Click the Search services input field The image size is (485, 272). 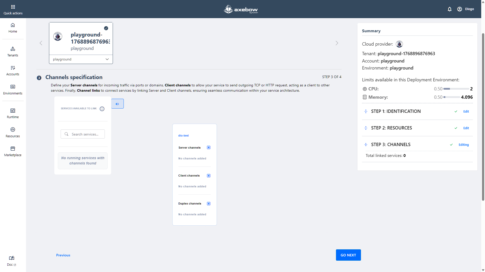coord(85,134)
